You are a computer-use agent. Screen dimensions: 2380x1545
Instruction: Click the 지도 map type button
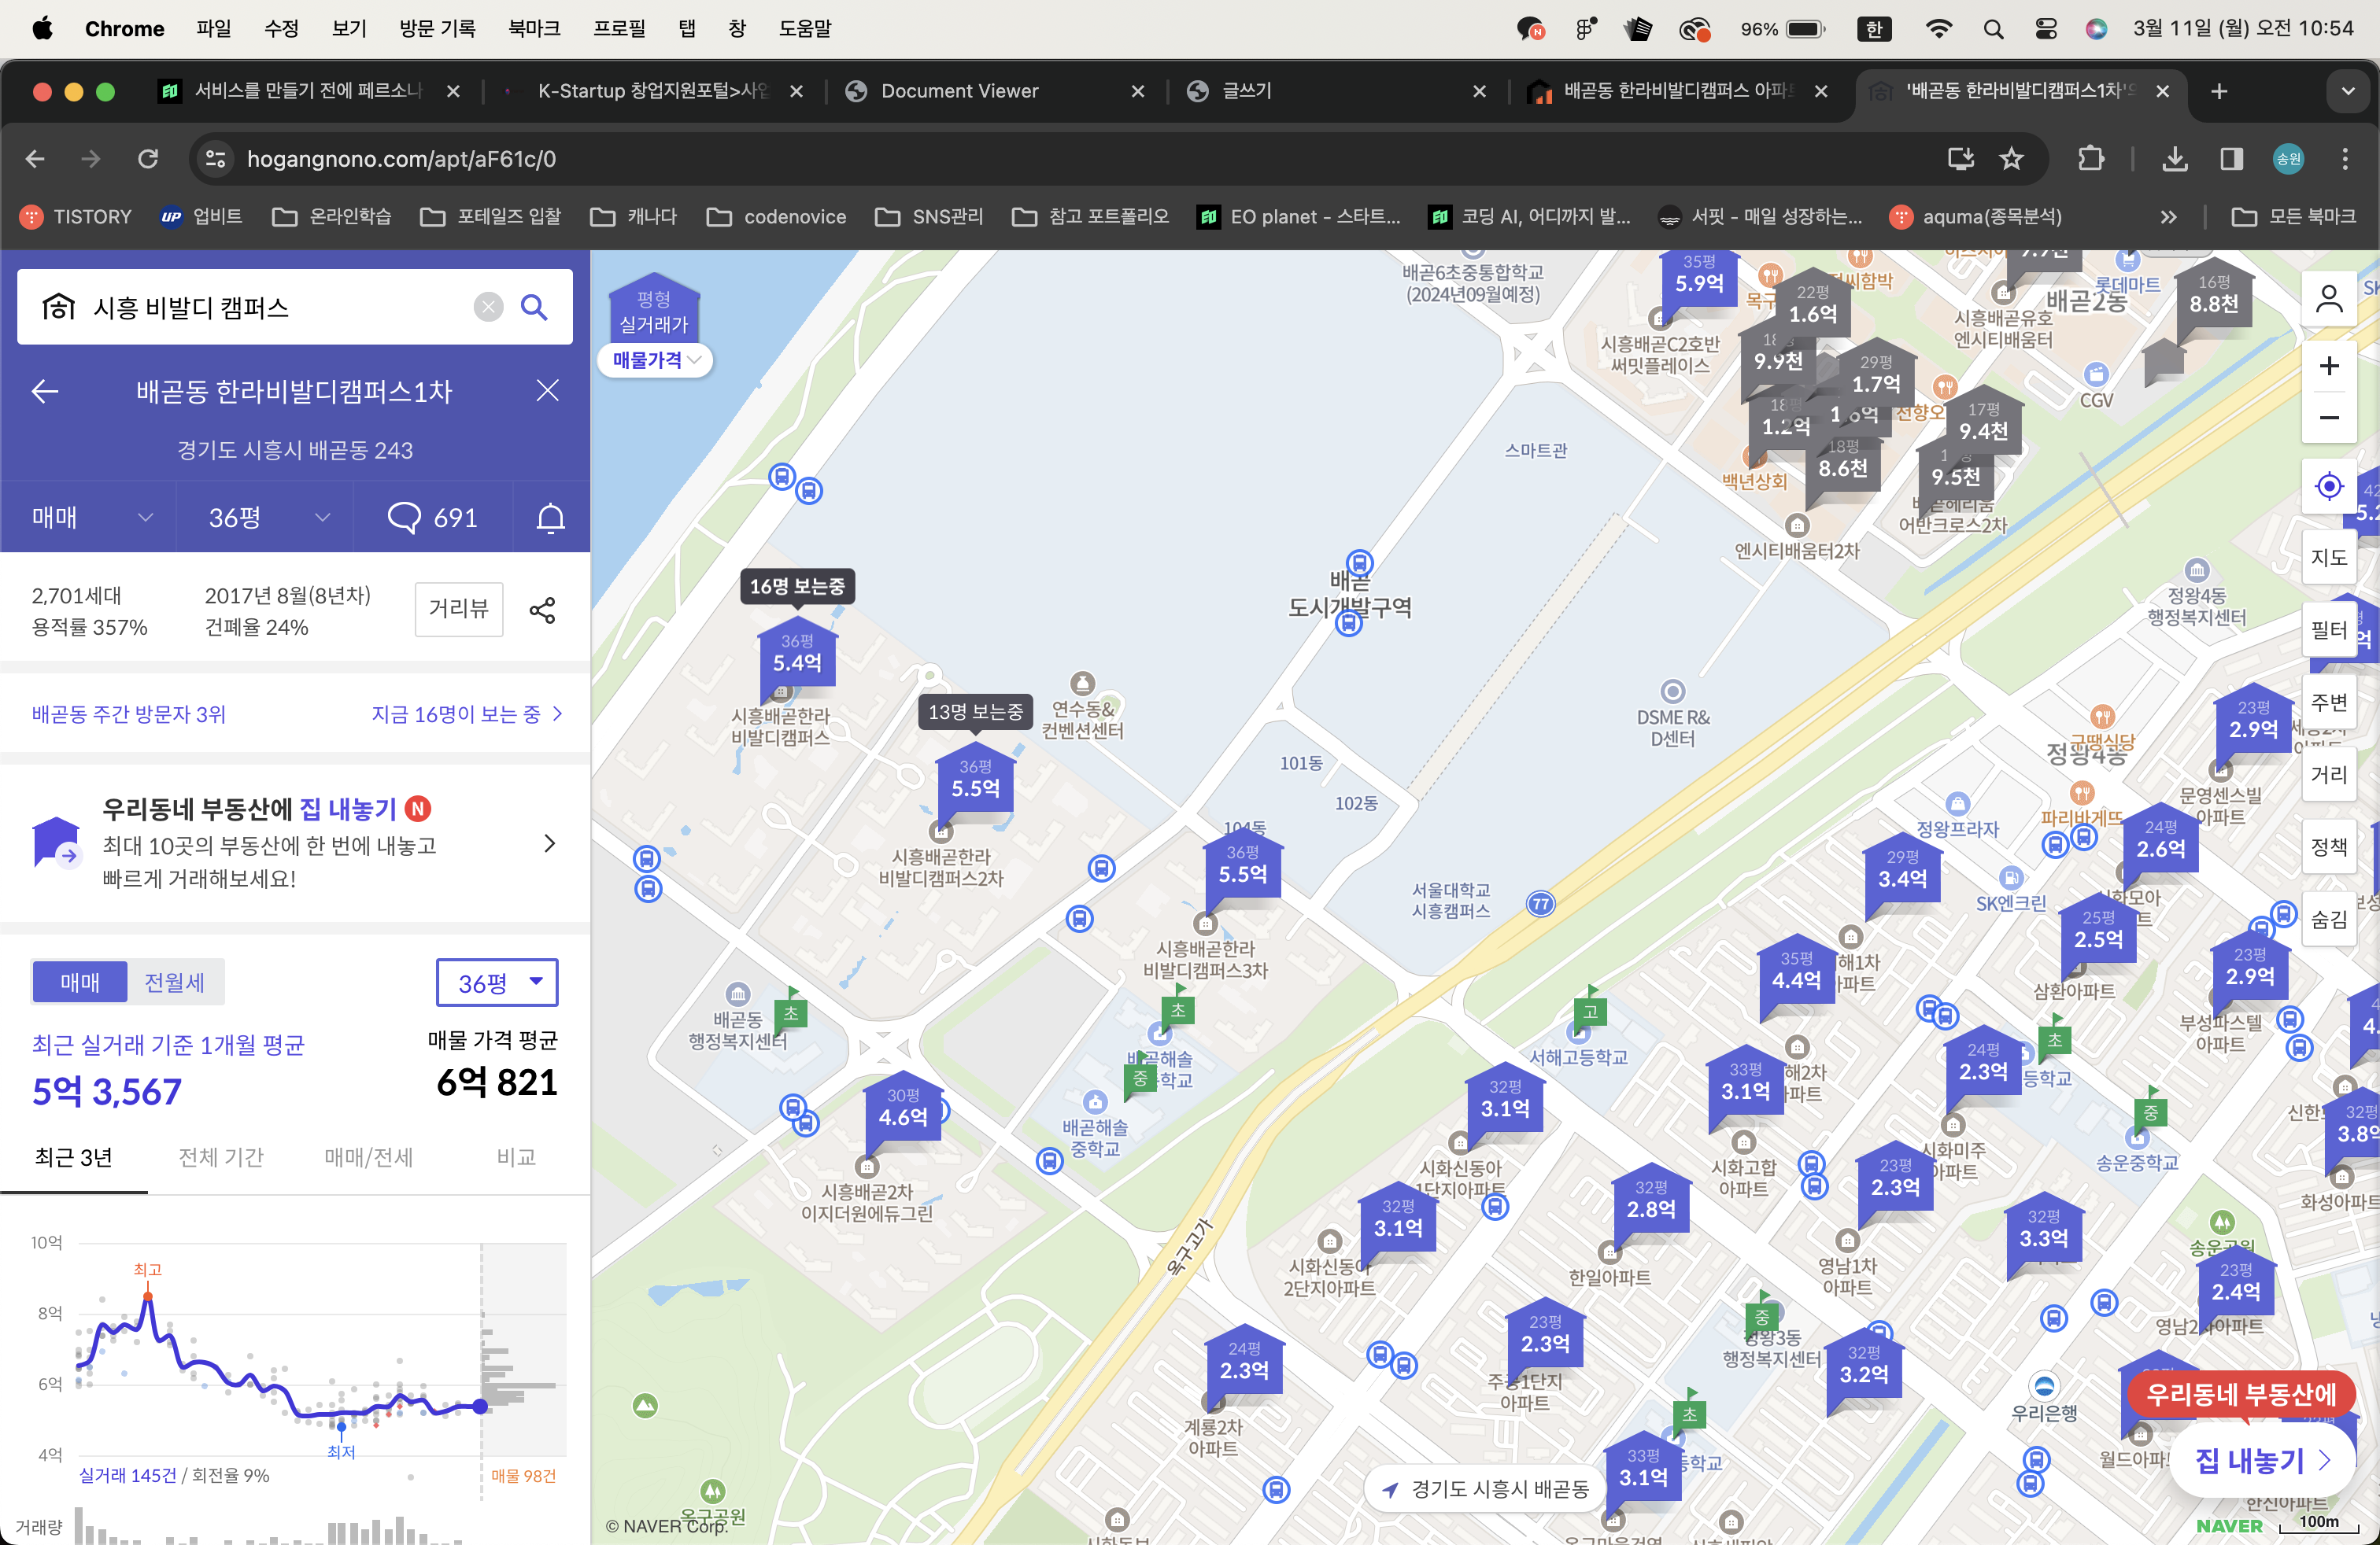pyautogui.click(x=2329, y=558)
